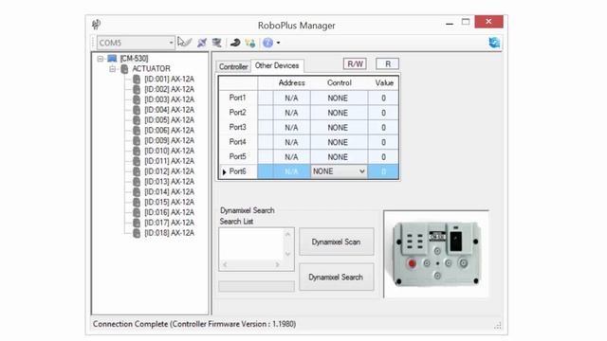Image resolution: width=607 pixels, height=341 pixels.
Task: Select the Port5 row header
Action: coord(238,156)
